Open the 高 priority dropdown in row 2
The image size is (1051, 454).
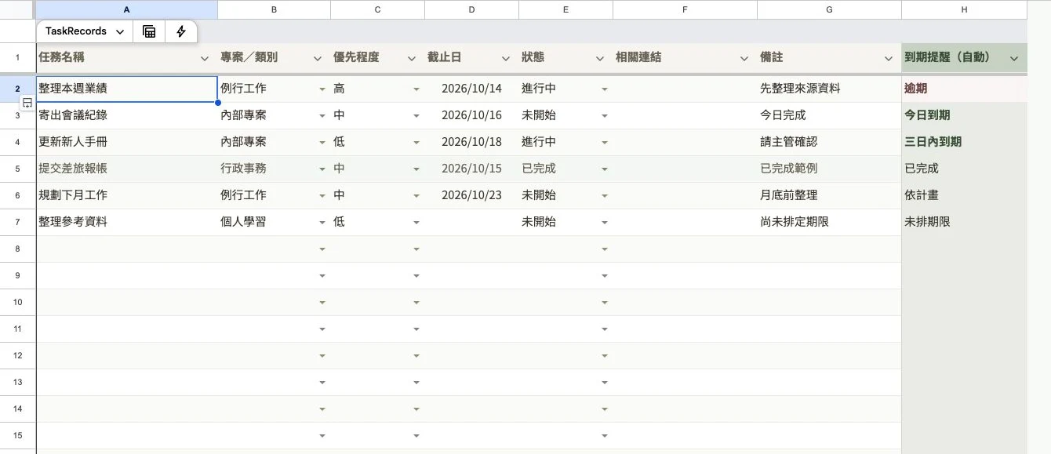click(x=416, y=89)
